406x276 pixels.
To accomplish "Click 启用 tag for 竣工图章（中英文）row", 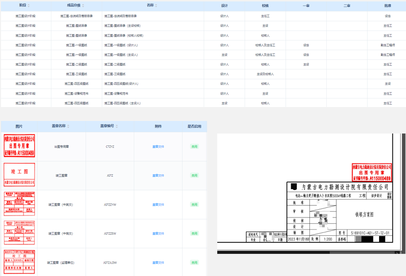I will (194, 204).
